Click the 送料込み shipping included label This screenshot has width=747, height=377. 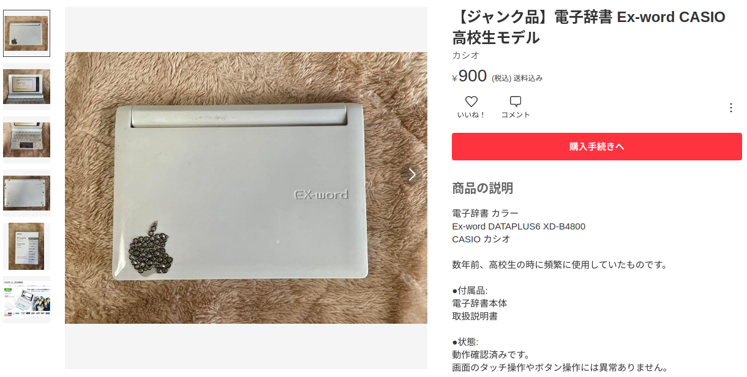(528, 78)
